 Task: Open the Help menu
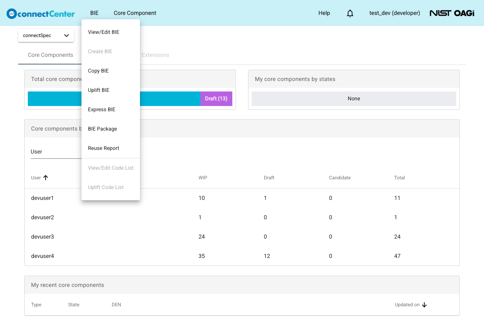[x=324, y=13]
